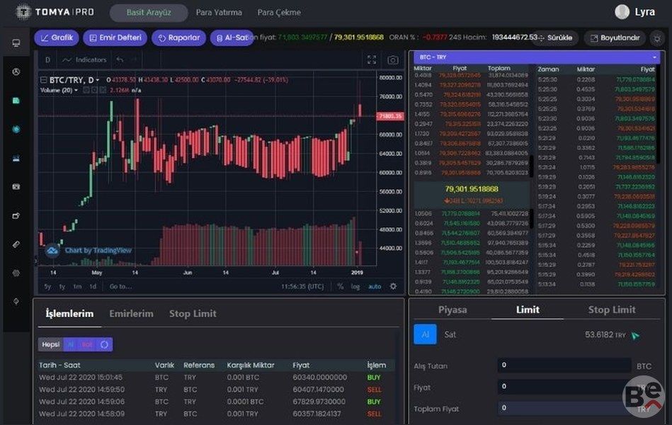Viewport: 672px width, 425px height.
Task: Click the Lyra user avatar
Action: pos(622,12)
